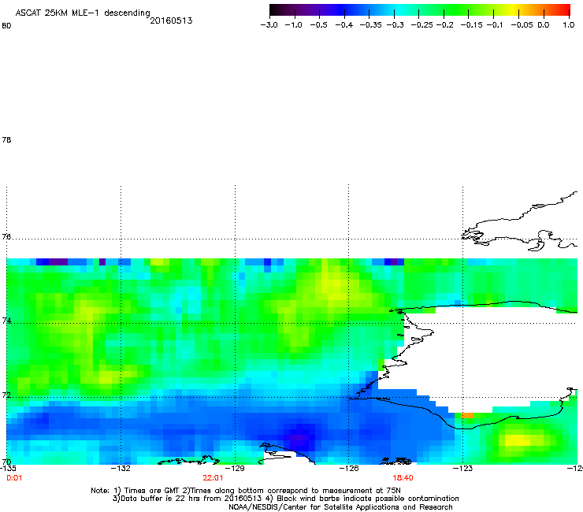Click the longitude label '-123'

coord(462,468)
